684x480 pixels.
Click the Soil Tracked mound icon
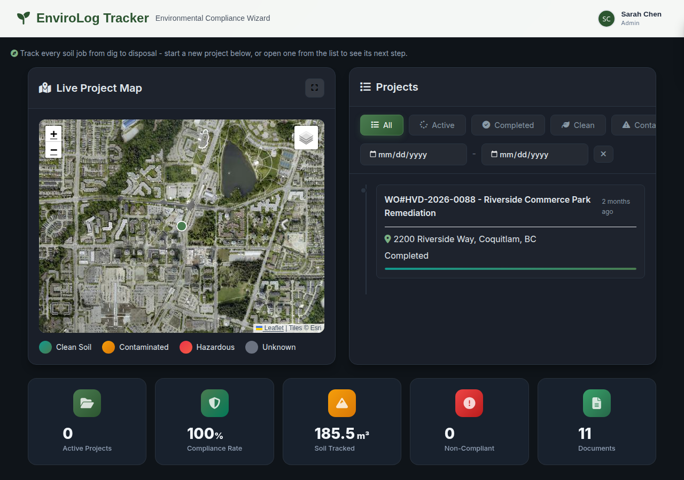(342, 403)
